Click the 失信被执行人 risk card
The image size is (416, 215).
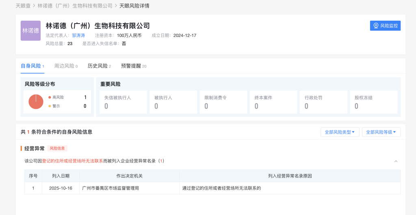tap(123, 102)
